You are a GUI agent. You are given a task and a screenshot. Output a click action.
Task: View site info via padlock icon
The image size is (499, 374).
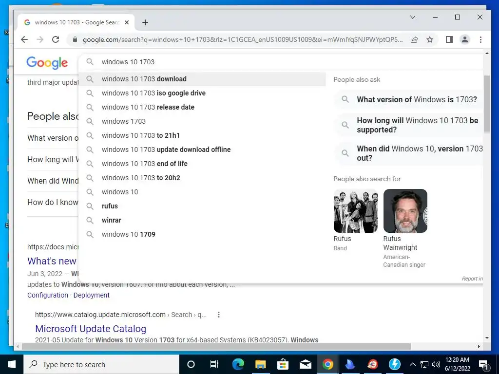click(75, 39)
